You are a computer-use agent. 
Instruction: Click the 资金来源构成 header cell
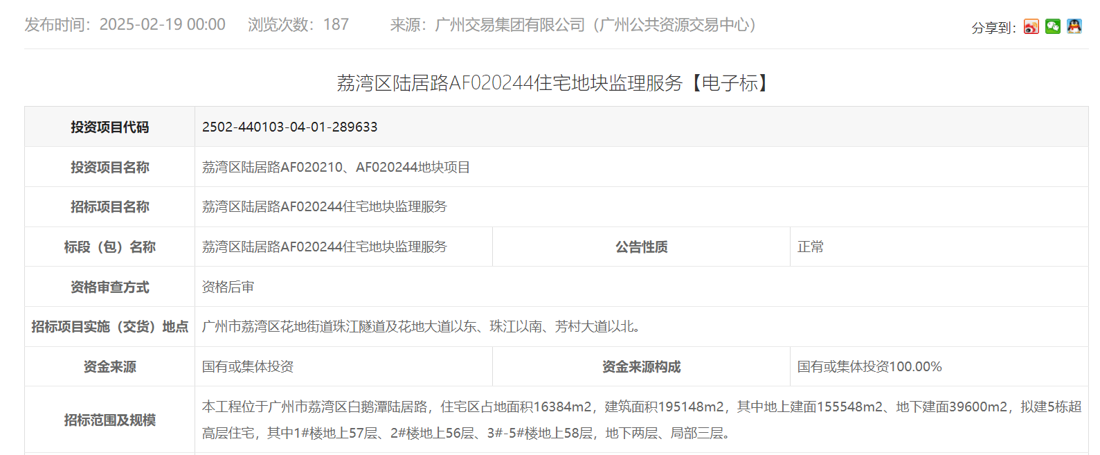[641, 366]
